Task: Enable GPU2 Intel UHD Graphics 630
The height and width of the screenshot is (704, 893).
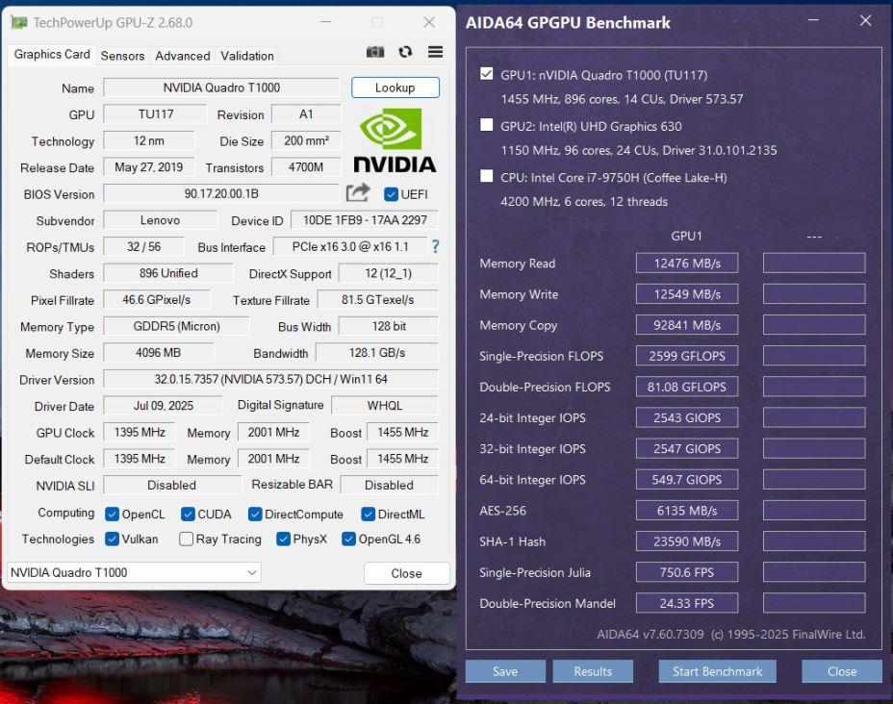Action: pyautogui.click(x=486, y=125)
